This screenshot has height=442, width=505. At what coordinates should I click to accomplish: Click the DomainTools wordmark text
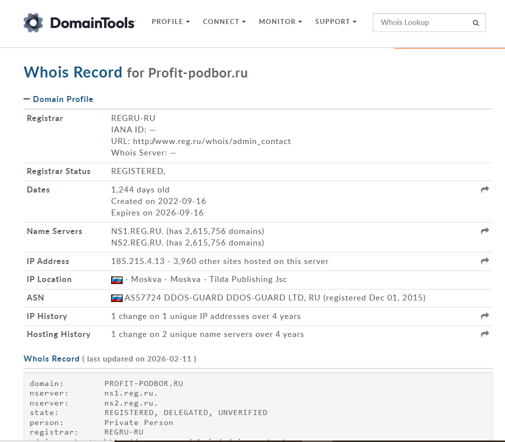93,23
